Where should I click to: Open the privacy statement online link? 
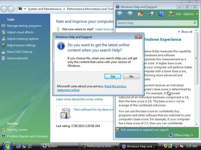click(x=92, y=88)
